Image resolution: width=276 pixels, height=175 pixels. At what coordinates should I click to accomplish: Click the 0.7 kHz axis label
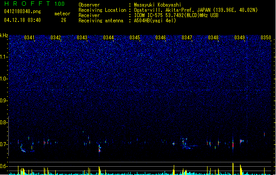coord(4,144)
